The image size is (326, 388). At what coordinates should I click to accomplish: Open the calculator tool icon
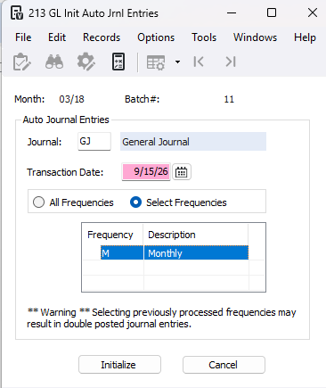point(118,62)
